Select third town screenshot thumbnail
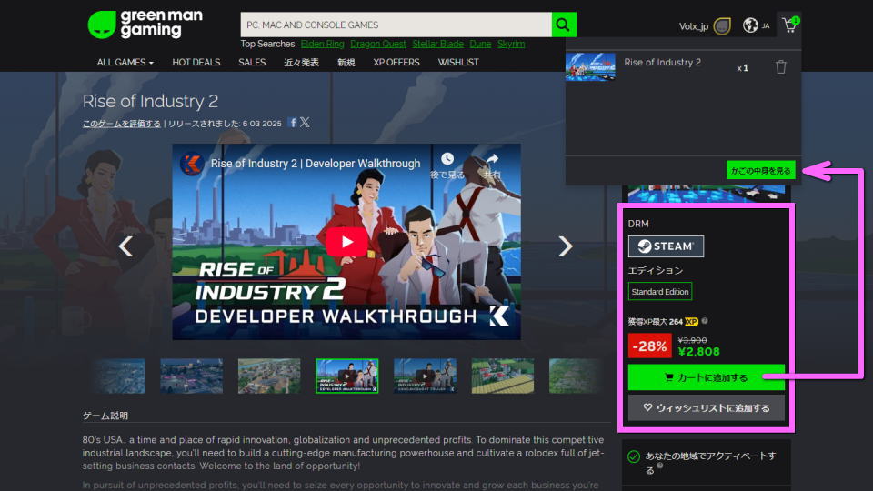Viewport: 873px width, 491px height. [x=269, y=376]
